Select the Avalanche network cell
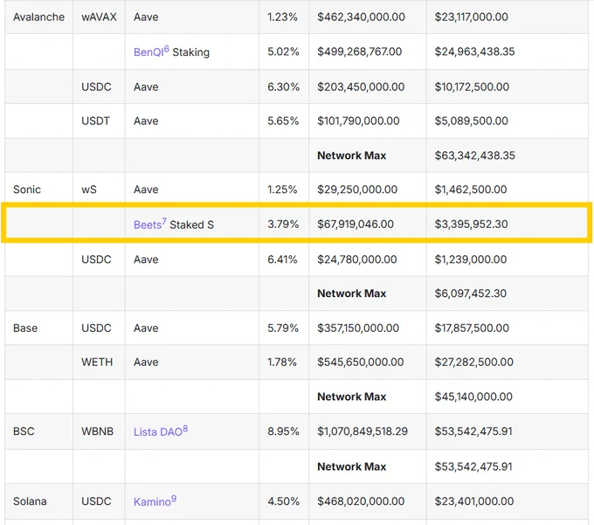 coord(38,17)
